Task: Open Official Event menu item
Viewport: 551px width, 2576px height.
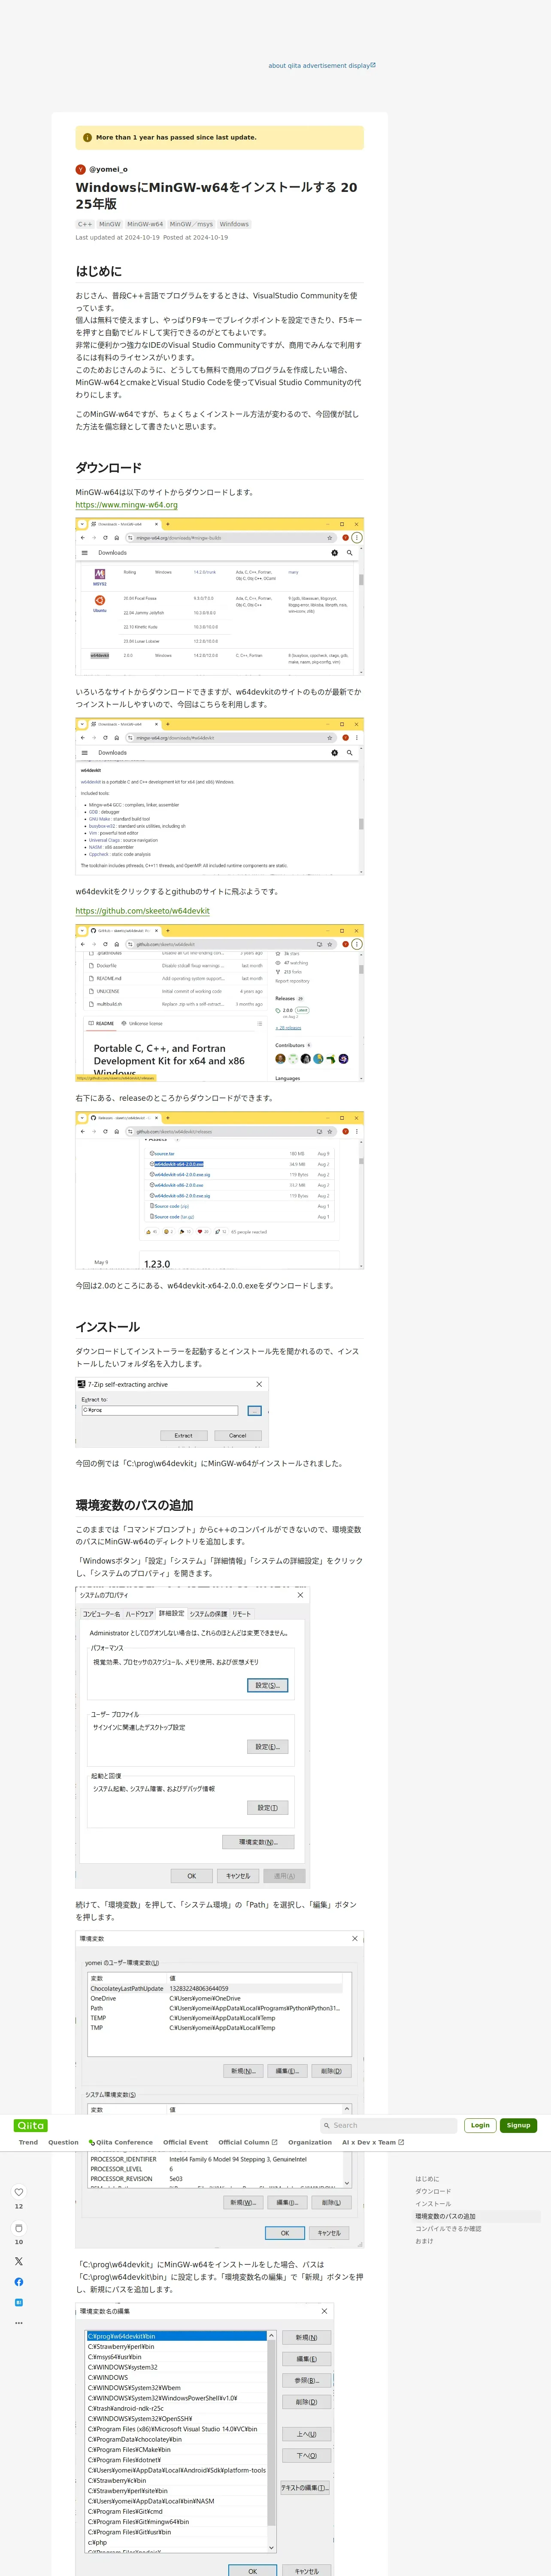Action: click(x=185, y=2143)
